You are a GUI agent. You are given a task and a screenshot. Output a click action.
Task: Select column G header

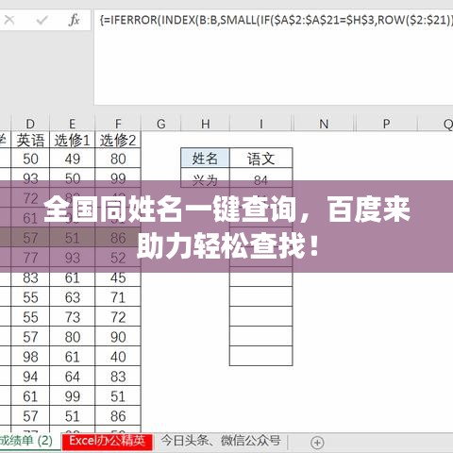(161, 124)
